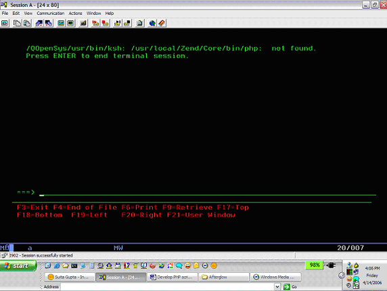Click the F19=Left function key label
This screenshot has height=291, width=387.
(89, 215)
